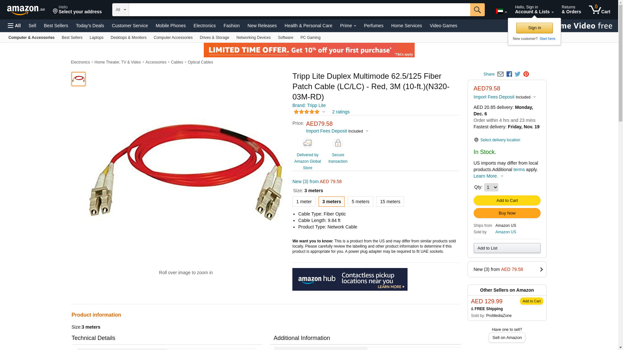Select the 15 meters size option
The image size is (623, 350).
(390, 202)
